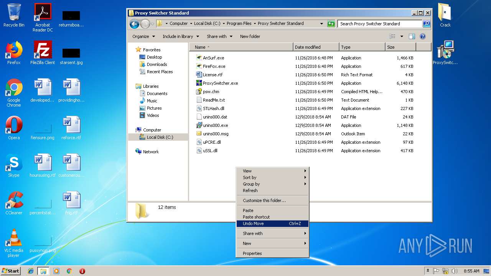The image size is (491, 276).
Task: Select Network in navigation pane
Action: click(x=151, y=152)
